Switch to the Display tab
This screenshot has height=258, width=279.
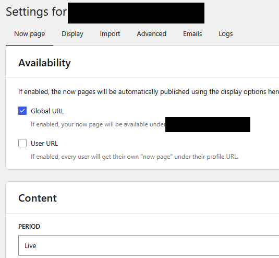(x=72, y=34)
